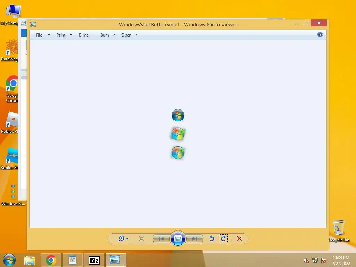This screenshot has width=356, height=267.
Task: Select the WindowsSt... image file on desktop
Action: click(13, 195)
